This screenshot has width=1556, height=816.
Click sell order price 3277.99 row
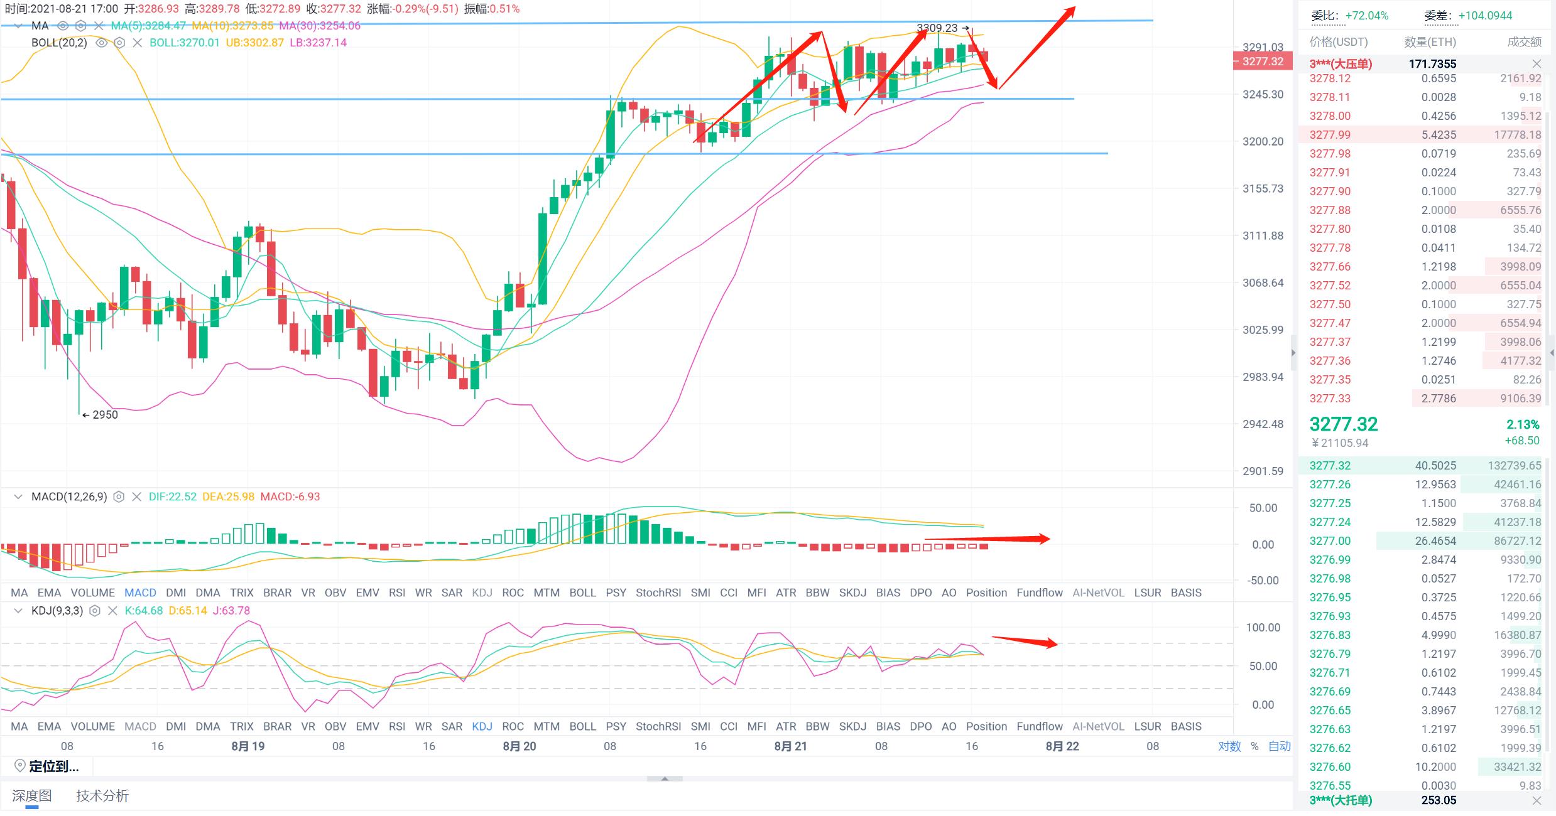1330,134
